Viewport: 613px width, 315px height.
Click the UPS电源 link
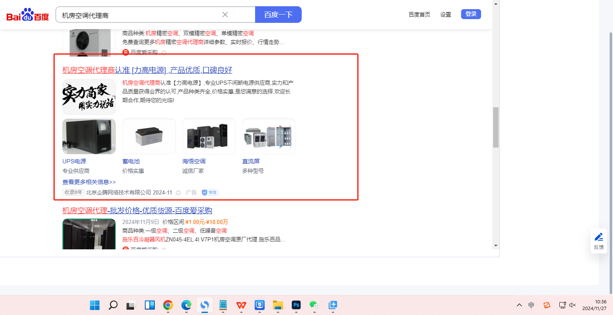[x=74, y=161]
